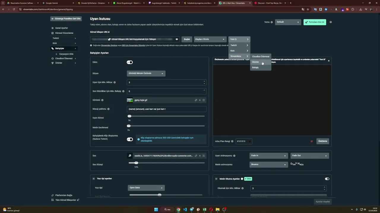This screenshot has height=213, width=380.
Task: Collapse the Yazı tipi ayarları section
Action: tap(94, 179)
